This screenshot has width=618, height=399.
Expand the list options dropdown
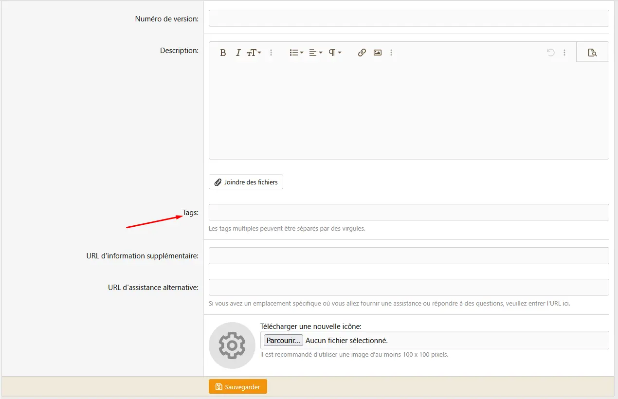coord(296,53)
